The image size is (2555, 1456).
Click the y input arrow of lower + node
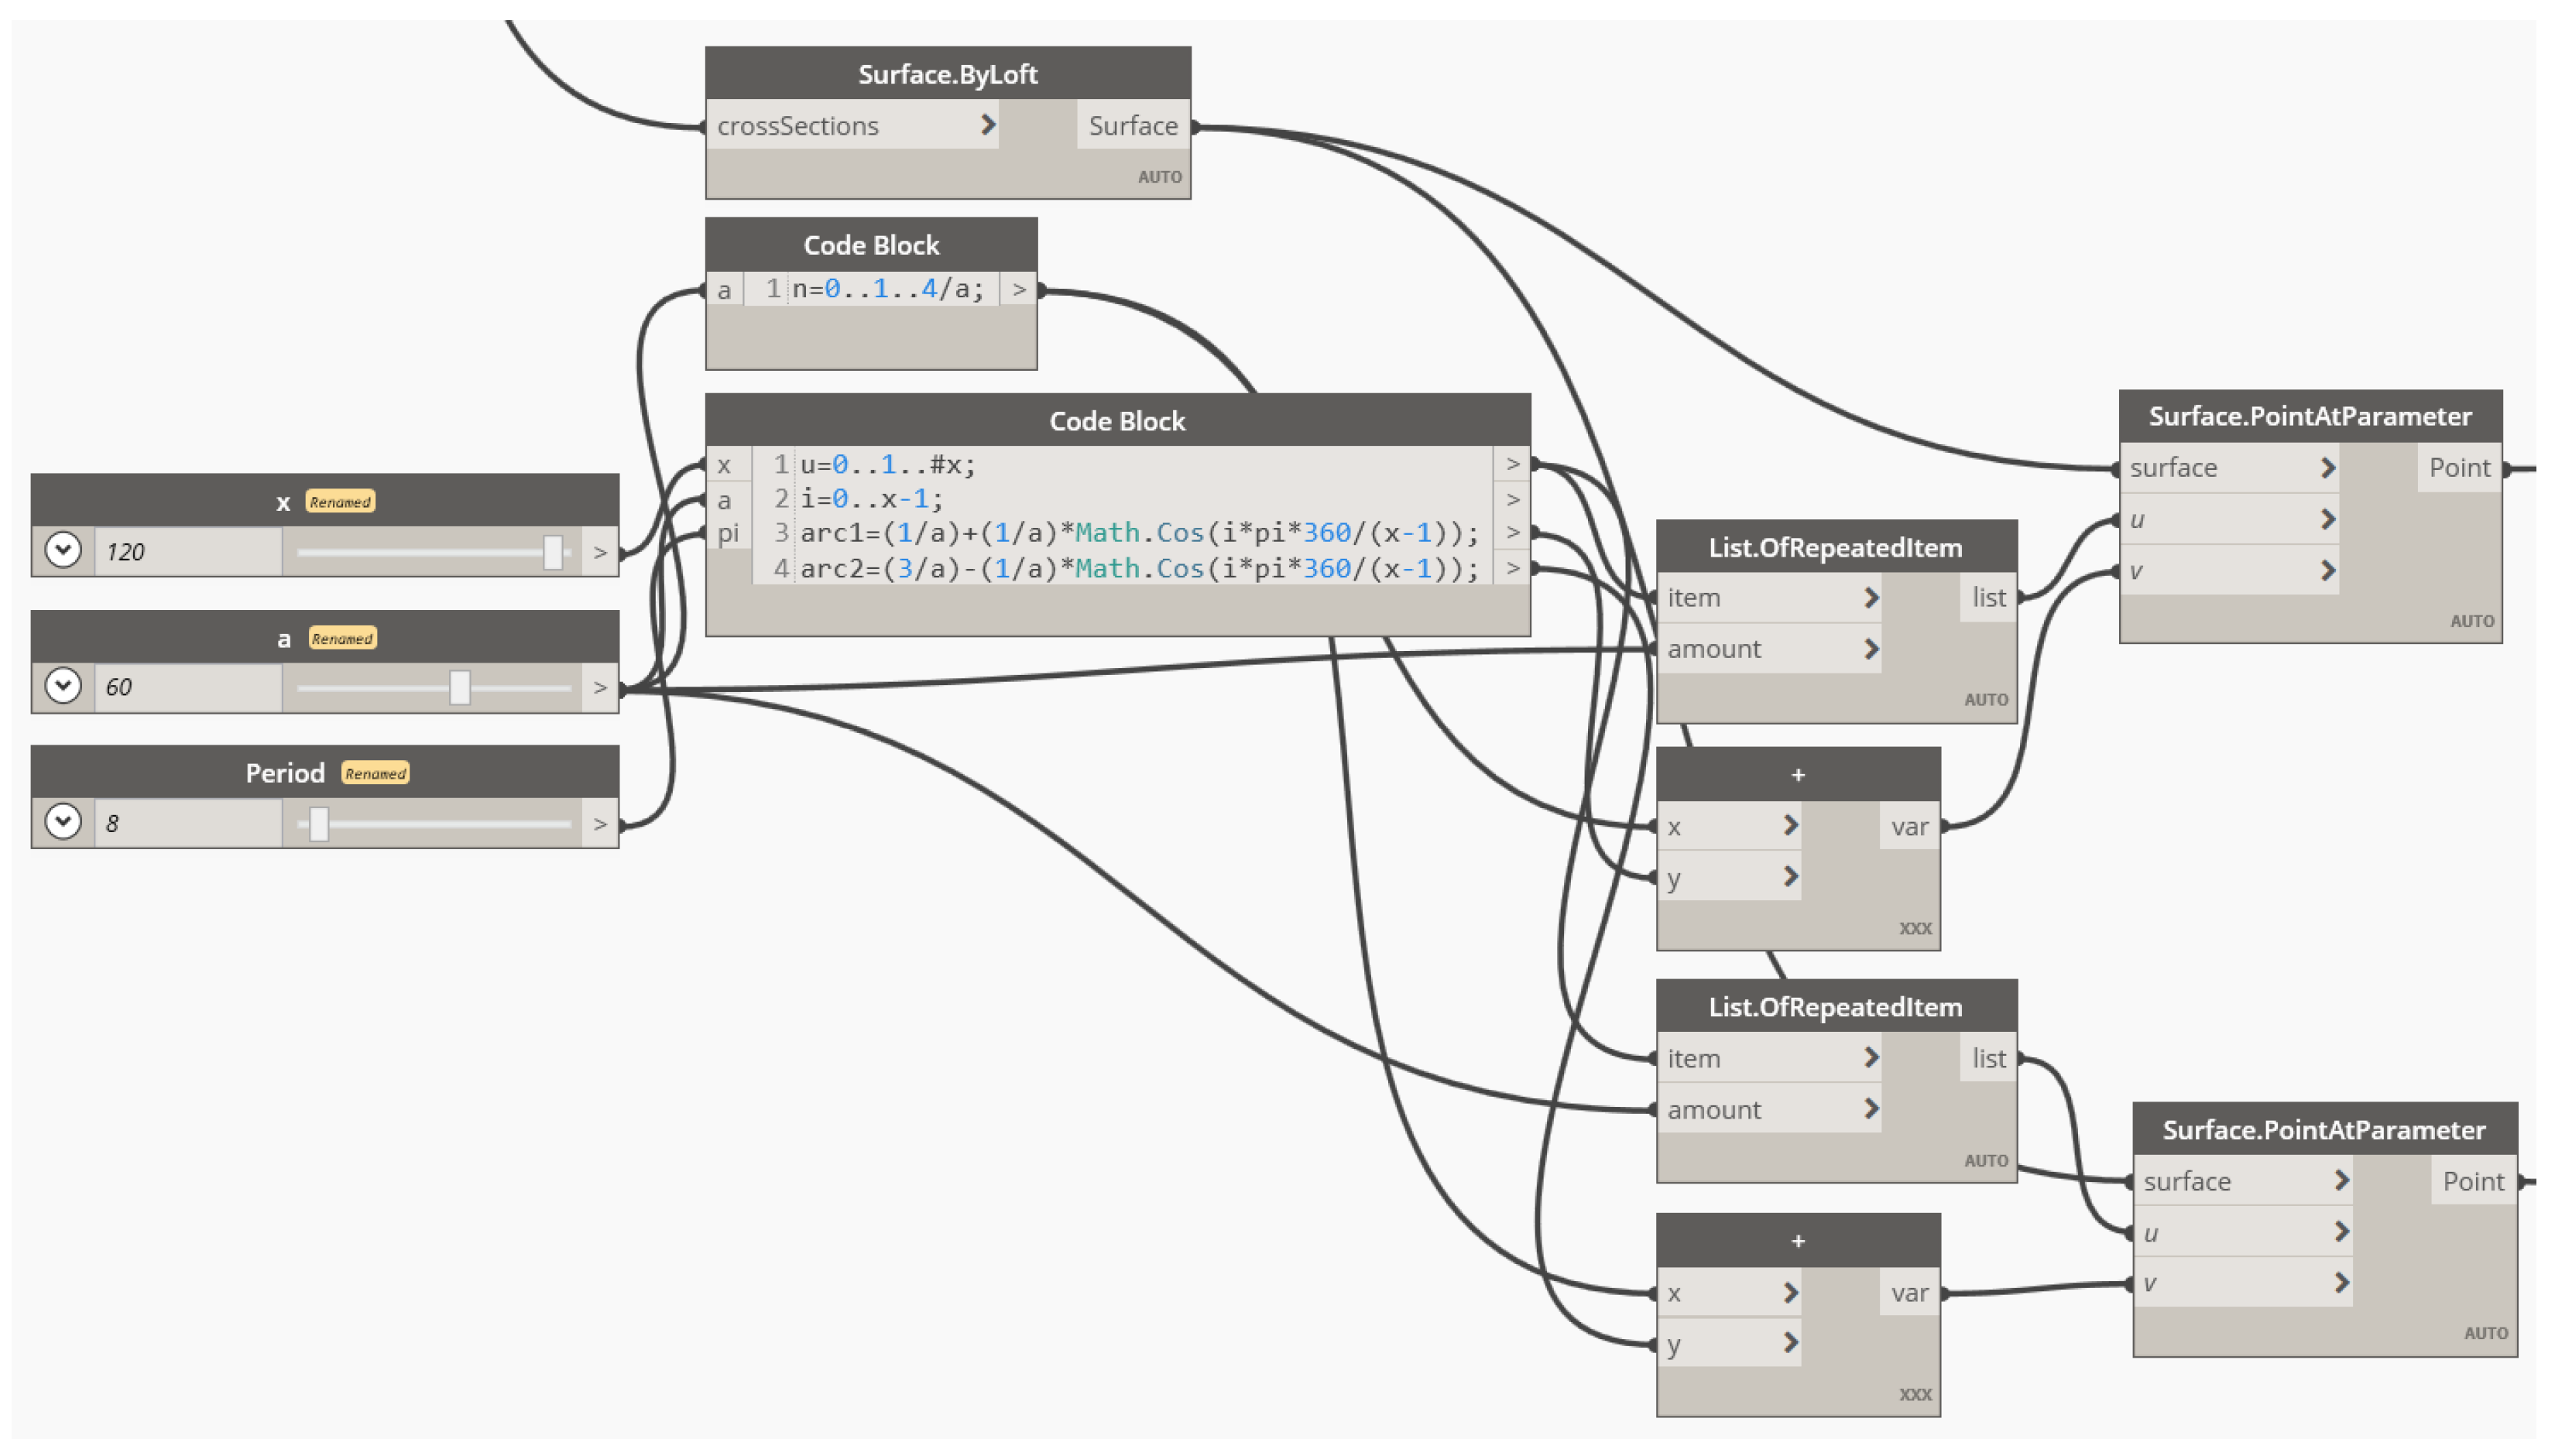(x=1790, y=1343)
